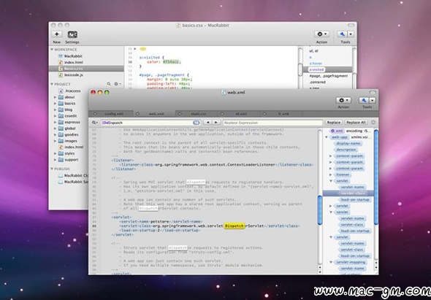Click the Tools wrench icon in web.xml window
Viewport: 431px width, 300px height.
[364, 100]
